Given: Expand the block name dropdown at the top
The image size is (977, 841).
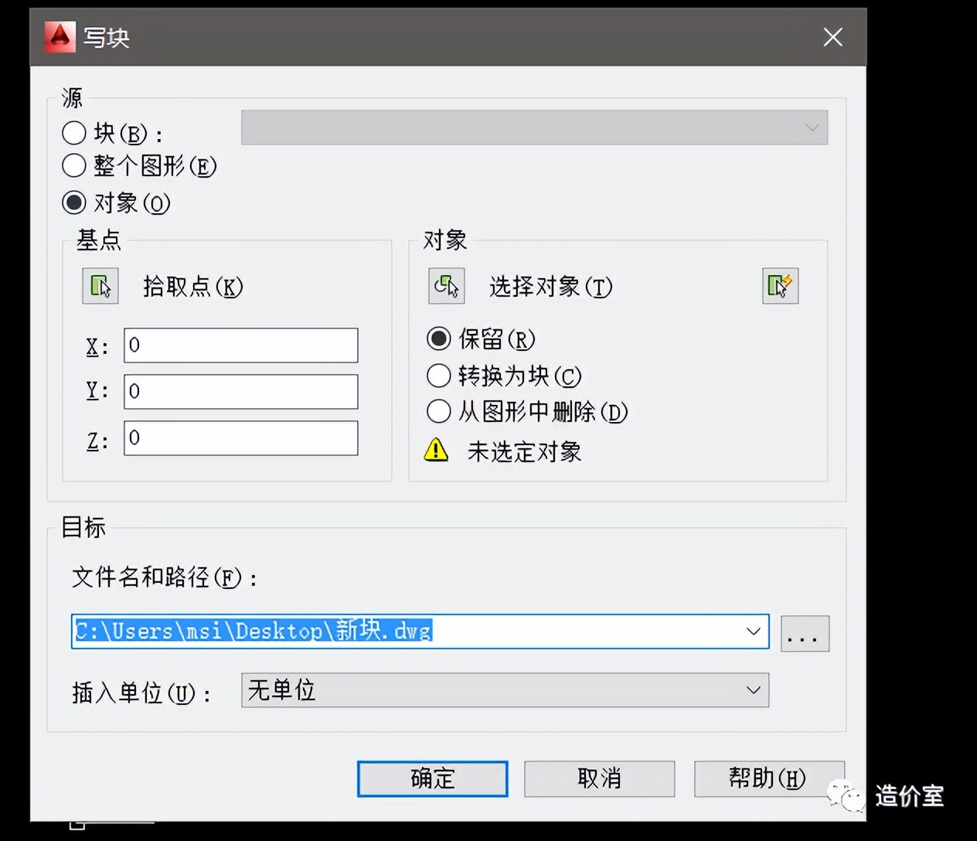Looking at the screenshot, I should (811, 128).
